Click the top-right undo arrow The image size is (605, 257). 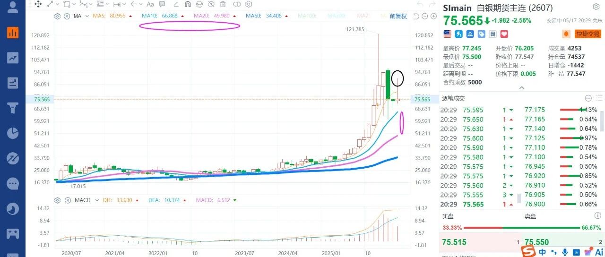pos(420,4)
